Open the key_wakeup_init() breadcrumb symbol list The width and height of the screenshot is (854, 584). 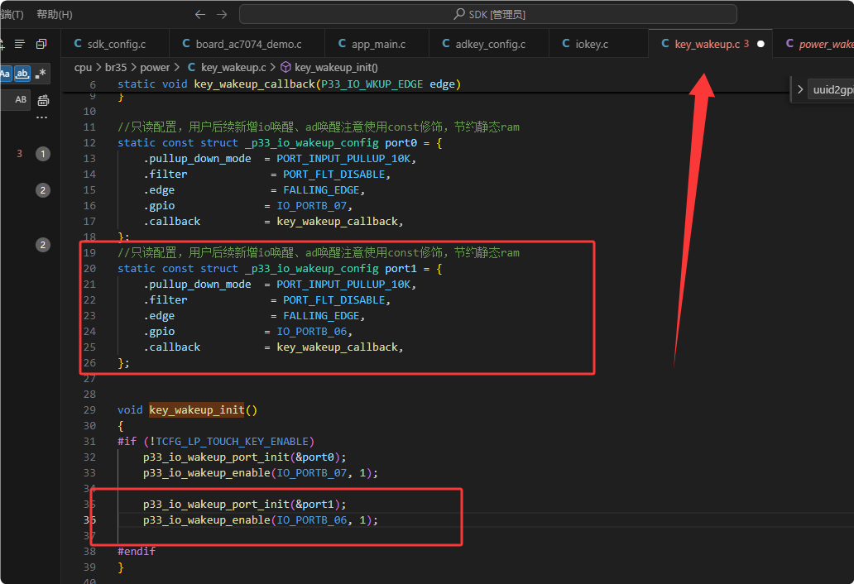336,68
